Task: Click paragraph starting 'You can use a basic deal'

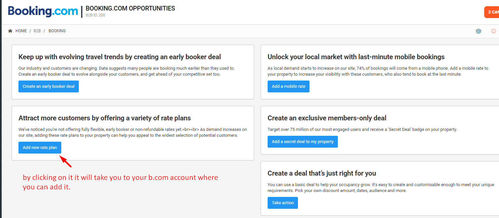Action: pos(381,188)
